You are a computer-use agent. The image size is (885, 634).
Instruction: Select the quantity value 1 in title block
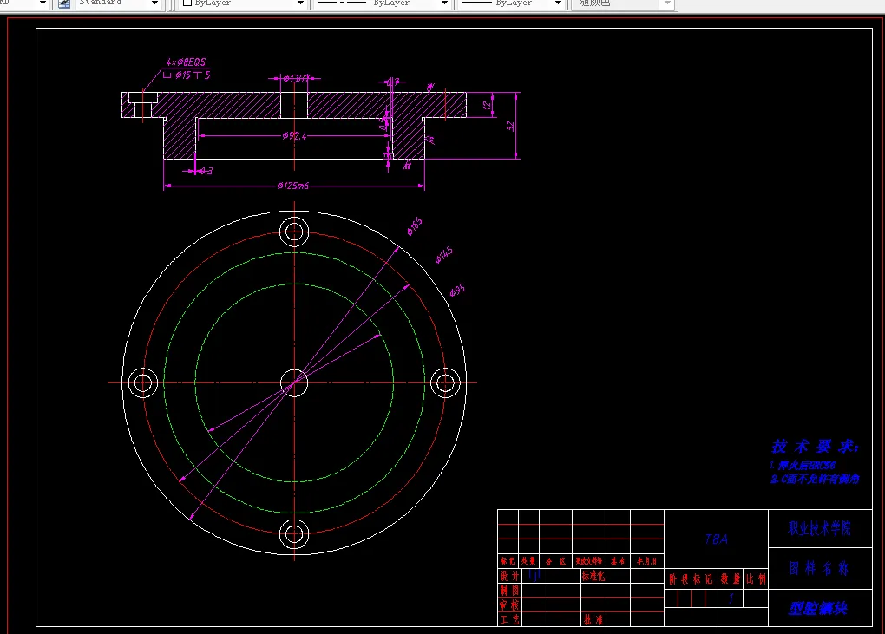coord(731,598)
